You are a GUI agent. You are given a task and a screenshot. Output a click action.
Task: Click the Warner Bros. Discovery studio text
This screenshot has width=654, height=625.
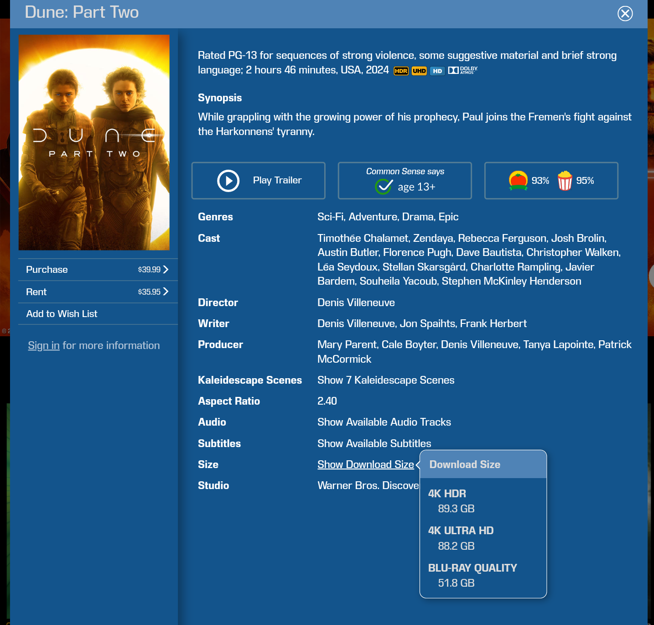tap(368, 485)
